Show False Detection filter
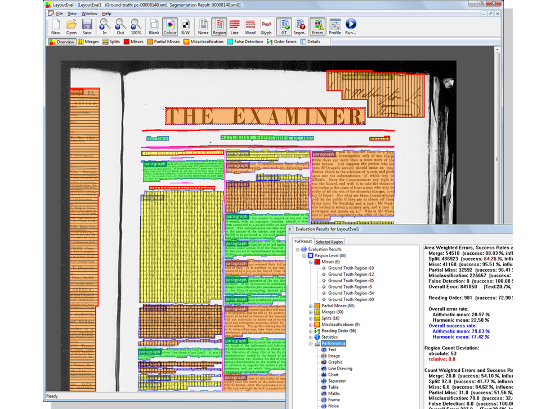550x409 pixels. pyautogui.click(x=245, y=42)
